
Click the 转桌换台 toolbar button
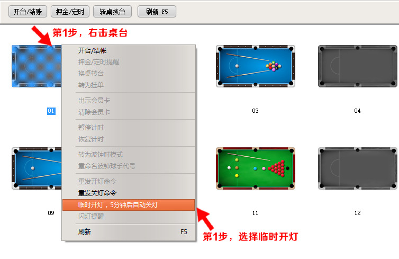click(x=112, y=12)
